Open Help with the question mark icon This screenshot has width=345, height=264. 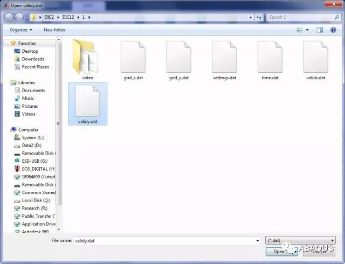333,30
